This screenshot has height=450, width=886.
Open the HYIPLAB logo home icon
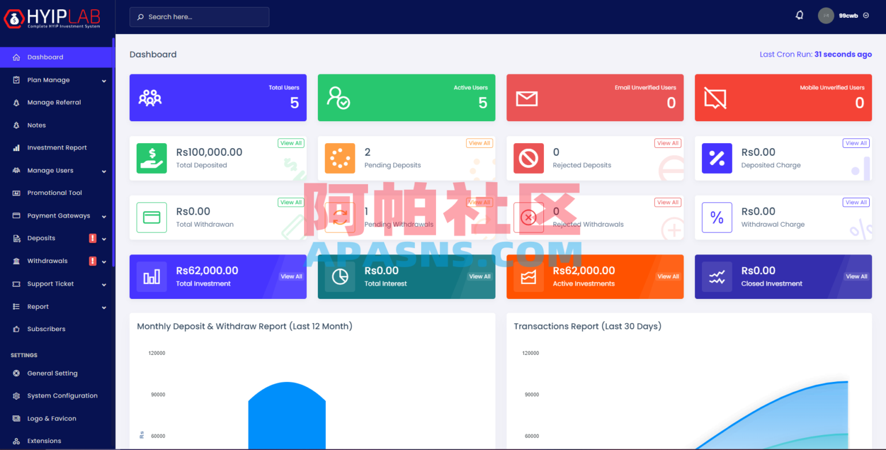coord(13,17)
